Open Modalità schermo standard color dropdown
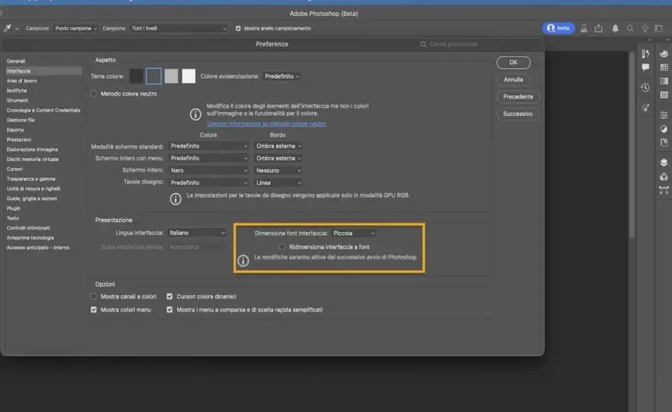Screen dimensions: 672x412 [208, 146]
